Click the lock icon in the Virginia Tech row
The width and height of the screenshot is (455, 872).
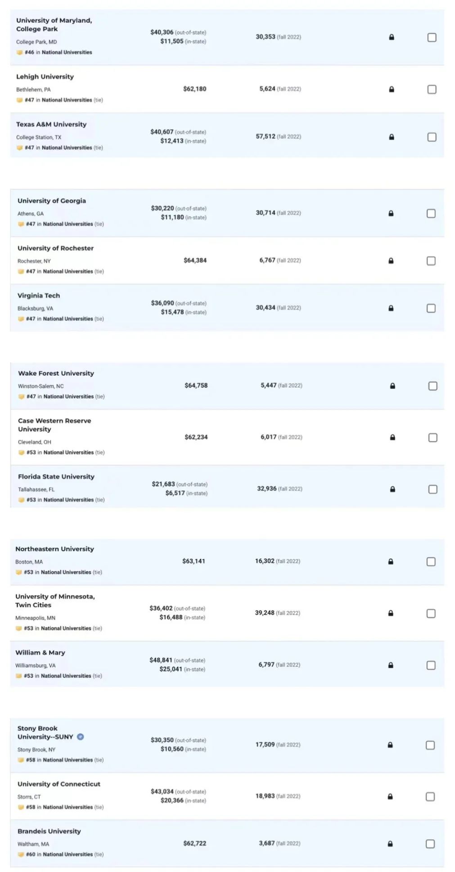tap(391, 308)
